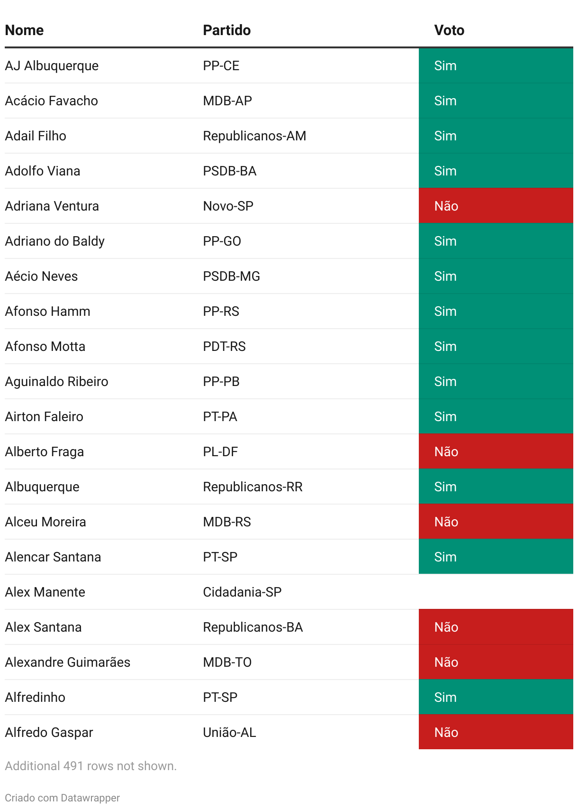Image resolution: width=578 pixels, height=809 pixels.
Task: Click the Novo-SP party cell
Action: (x=228, y=206)
